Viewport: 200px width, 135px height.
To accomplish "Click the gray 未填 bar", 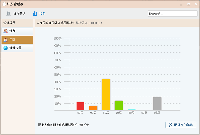I will pos(157,104).
